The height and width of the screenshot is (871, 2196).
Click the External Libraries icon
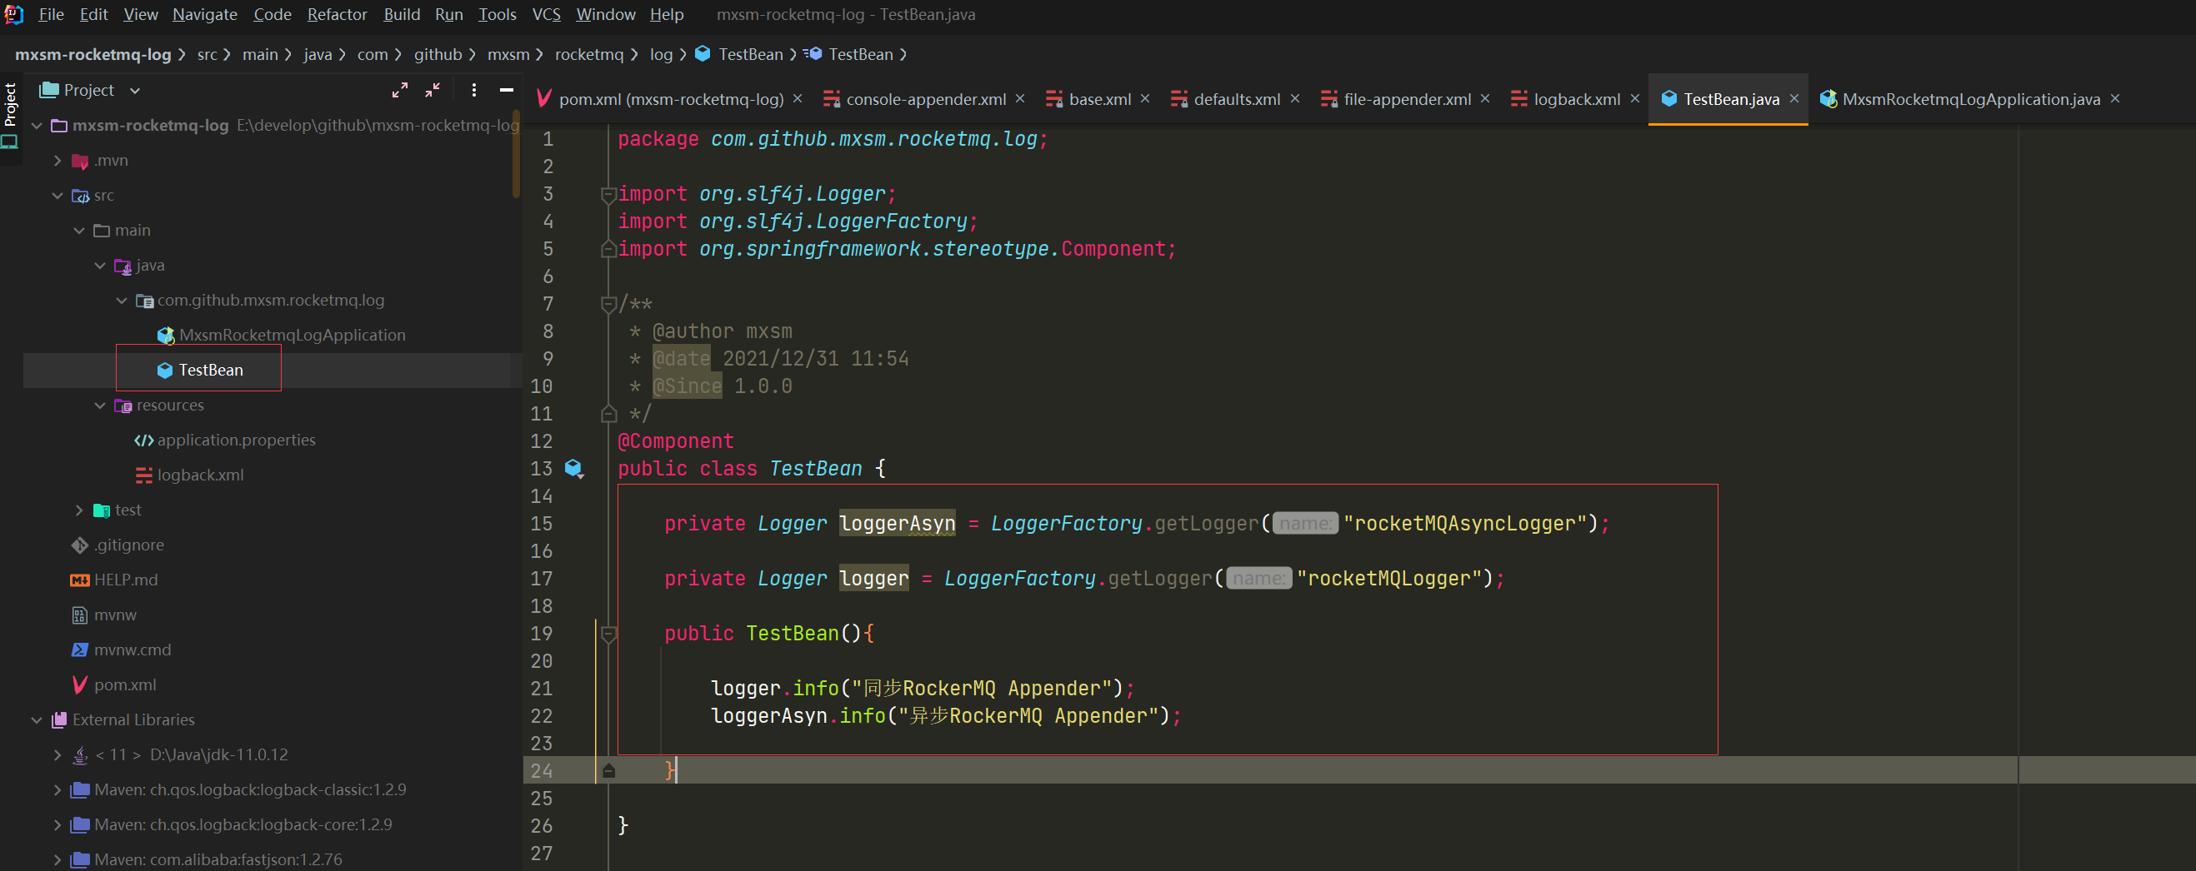[59, 719]
